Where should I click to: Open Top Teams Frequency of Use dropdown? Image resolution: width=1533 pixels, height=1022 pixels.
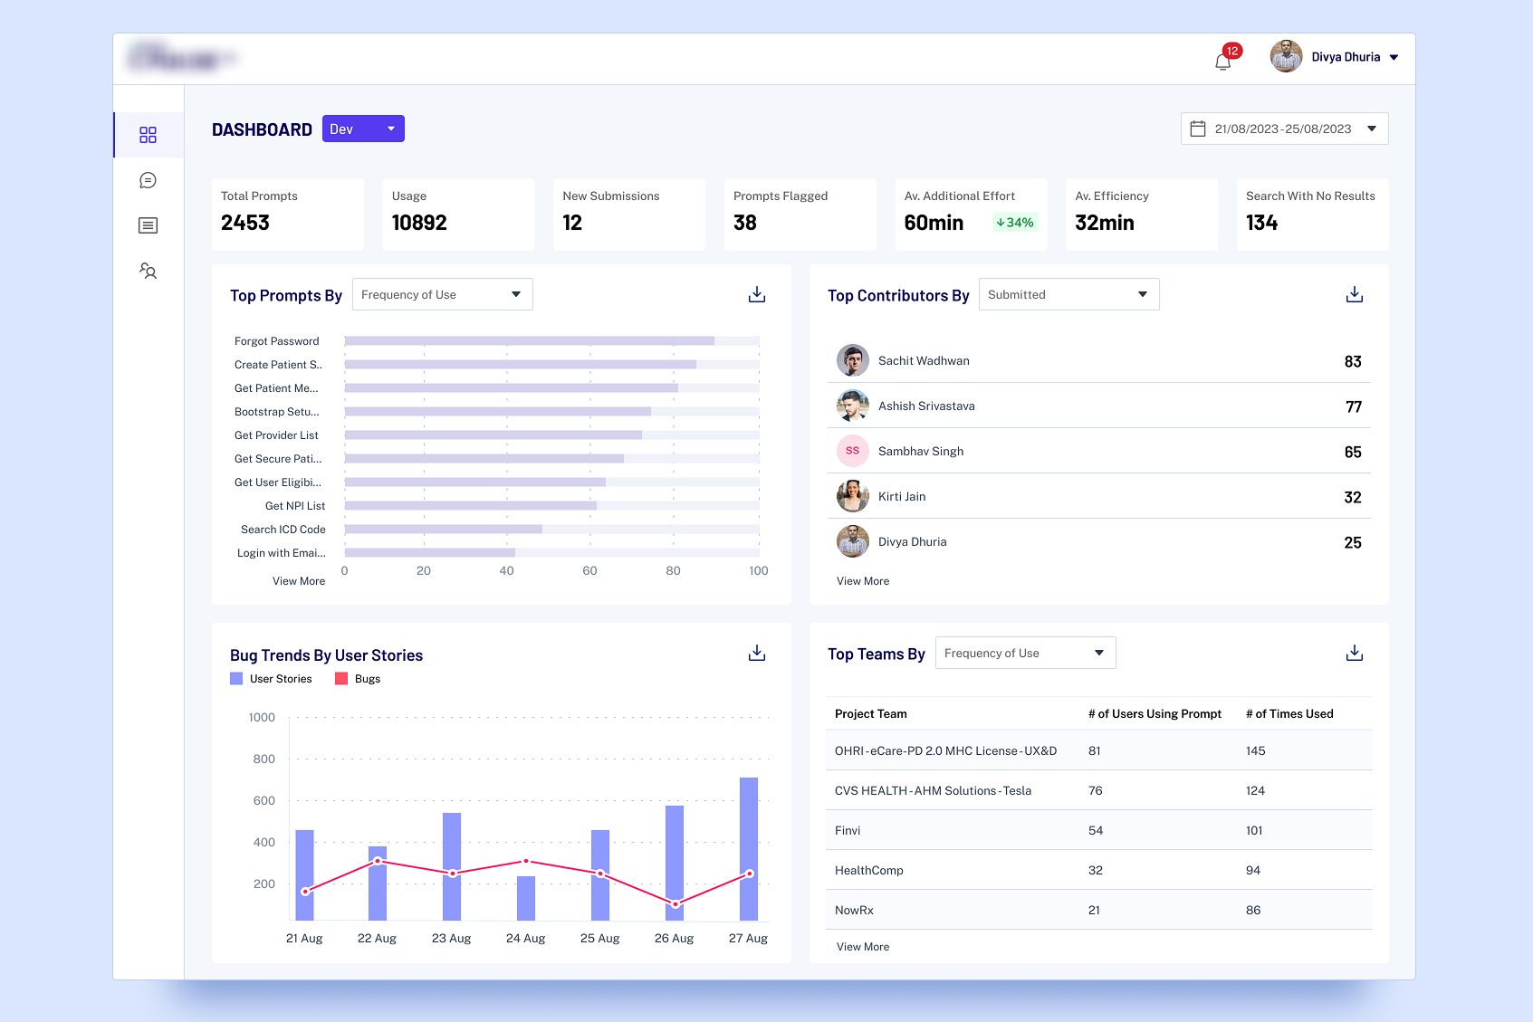coord(1025,654)
